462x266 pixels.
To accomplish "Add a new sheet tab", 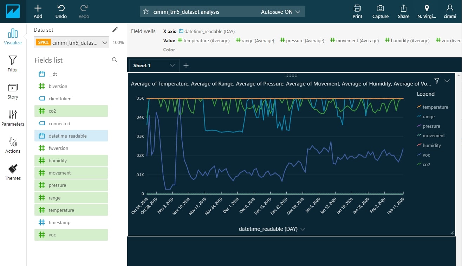I will coord(186,65).
